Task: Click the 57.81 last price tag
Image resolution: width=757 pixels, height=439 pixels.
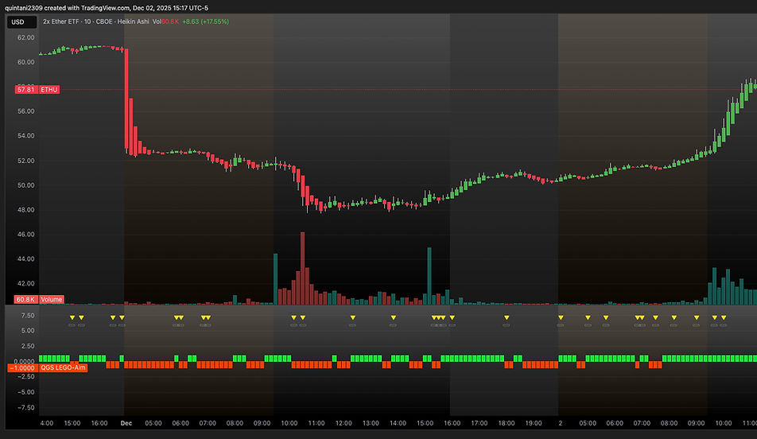Action: [25, 89]
